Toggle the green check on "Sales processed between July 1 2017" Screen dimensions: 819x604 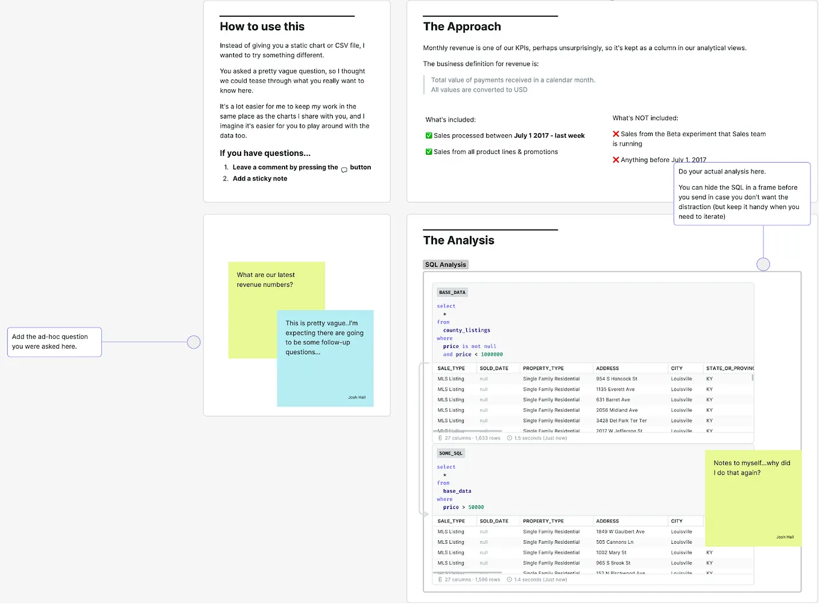tap(429, 135)
